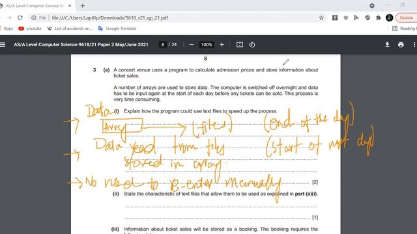Fit PDF to page icon

(240, 45)
